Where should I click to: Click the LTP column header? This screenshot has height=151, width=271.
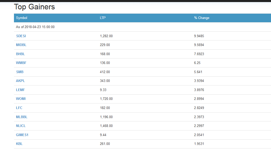click(x=103, y=18)
